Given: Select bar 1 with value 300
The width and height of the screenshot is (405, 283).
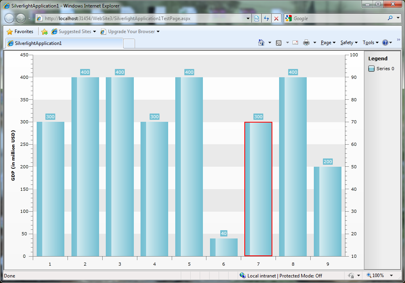Looking at the screenshot, I should point(51,189).
